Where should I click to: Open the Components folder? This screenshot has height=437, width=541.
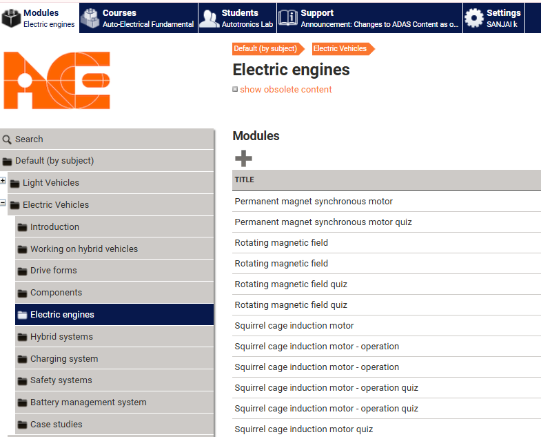[114, 293]
